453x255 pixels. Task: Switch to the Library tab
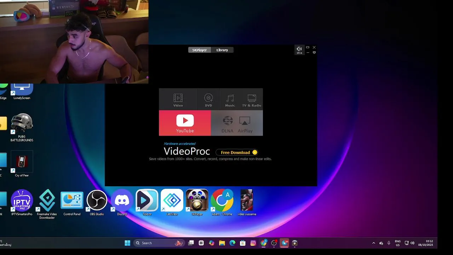coord(222,50)
